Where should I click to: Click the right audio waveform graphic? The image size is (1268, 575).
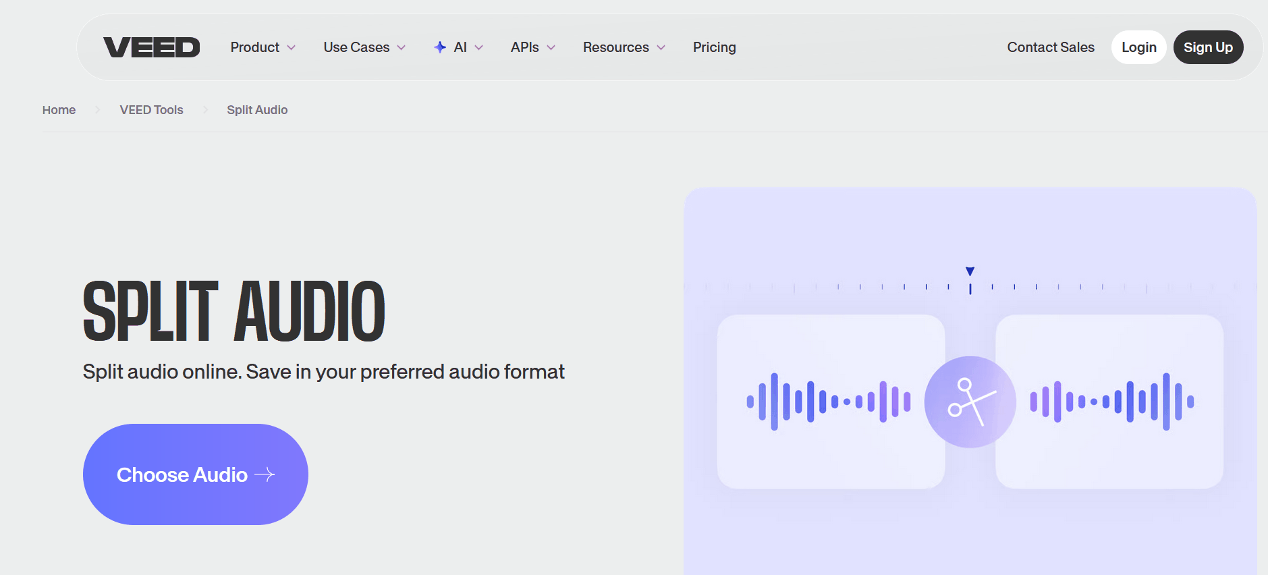(1111, 402)
